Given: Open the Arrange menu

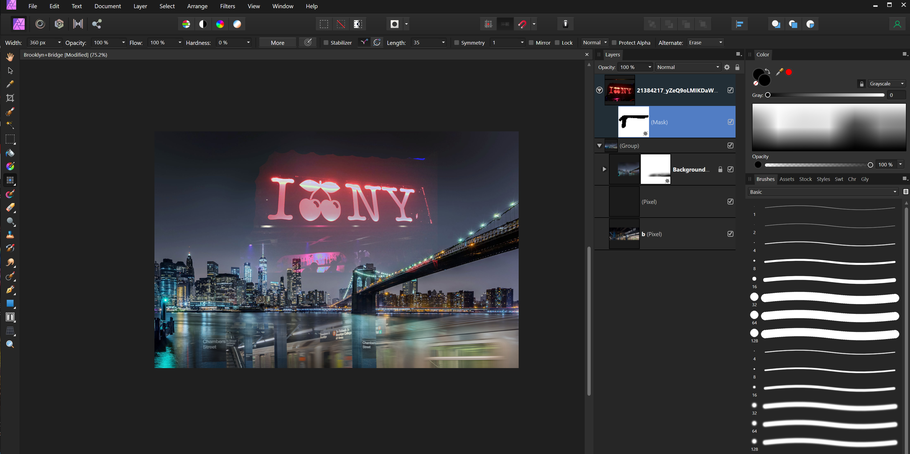Looking at the screenshot, I should (x=197, y=6).
